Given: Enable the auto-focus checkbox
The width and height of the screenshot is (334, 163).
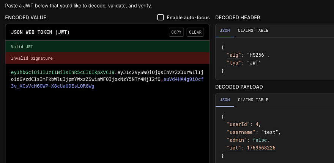Looking at the screenshot, I should (x=161, y=17).
